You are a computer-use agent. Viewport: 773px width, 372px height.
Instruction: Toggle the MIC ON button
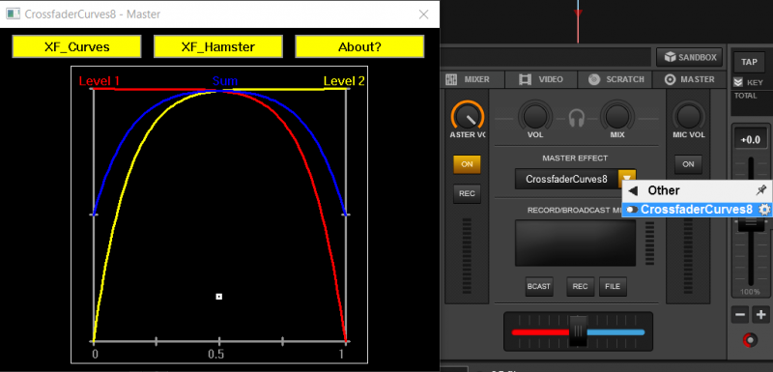688,164
